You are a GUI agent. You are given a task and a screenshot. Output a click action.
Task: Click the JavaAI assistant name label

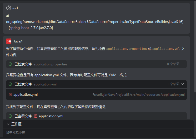pyautogui.click(x=19, y=41)
